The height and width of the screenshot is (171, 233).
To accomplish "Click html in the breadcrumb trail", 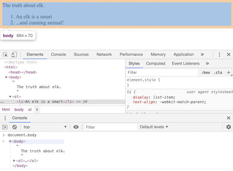I will pos(6,110).
